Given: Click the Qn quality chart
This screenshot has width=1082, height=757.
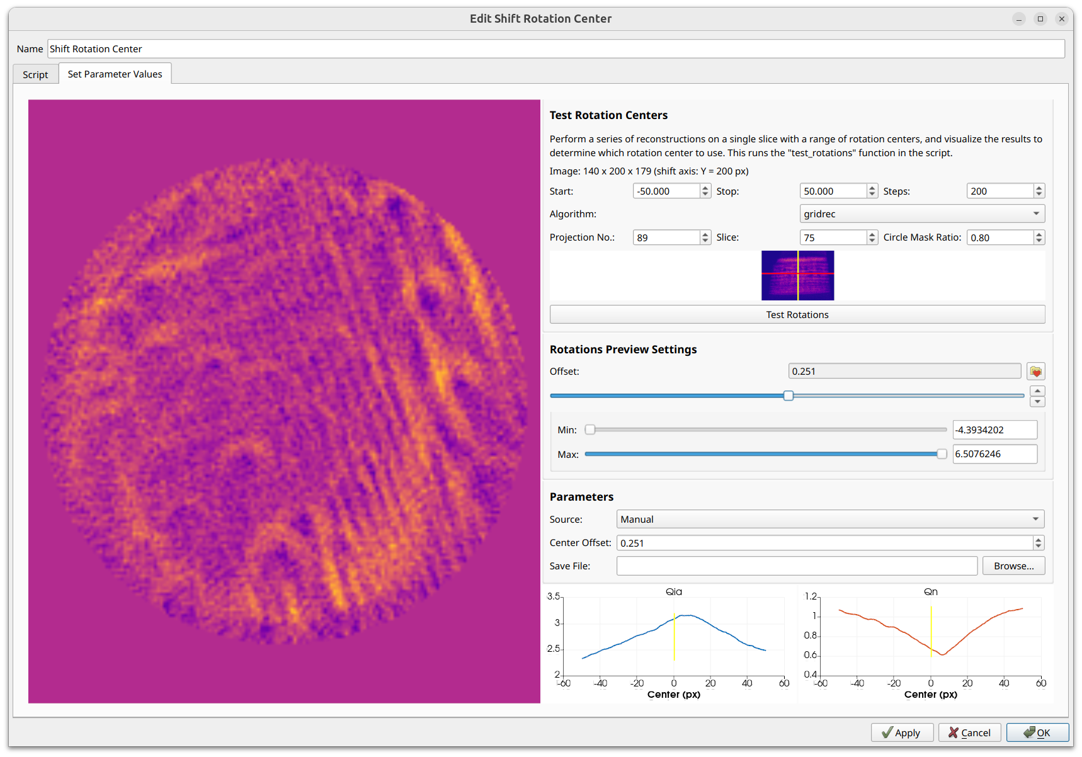Looking at the screenshot, I should (x=926, y=644).
